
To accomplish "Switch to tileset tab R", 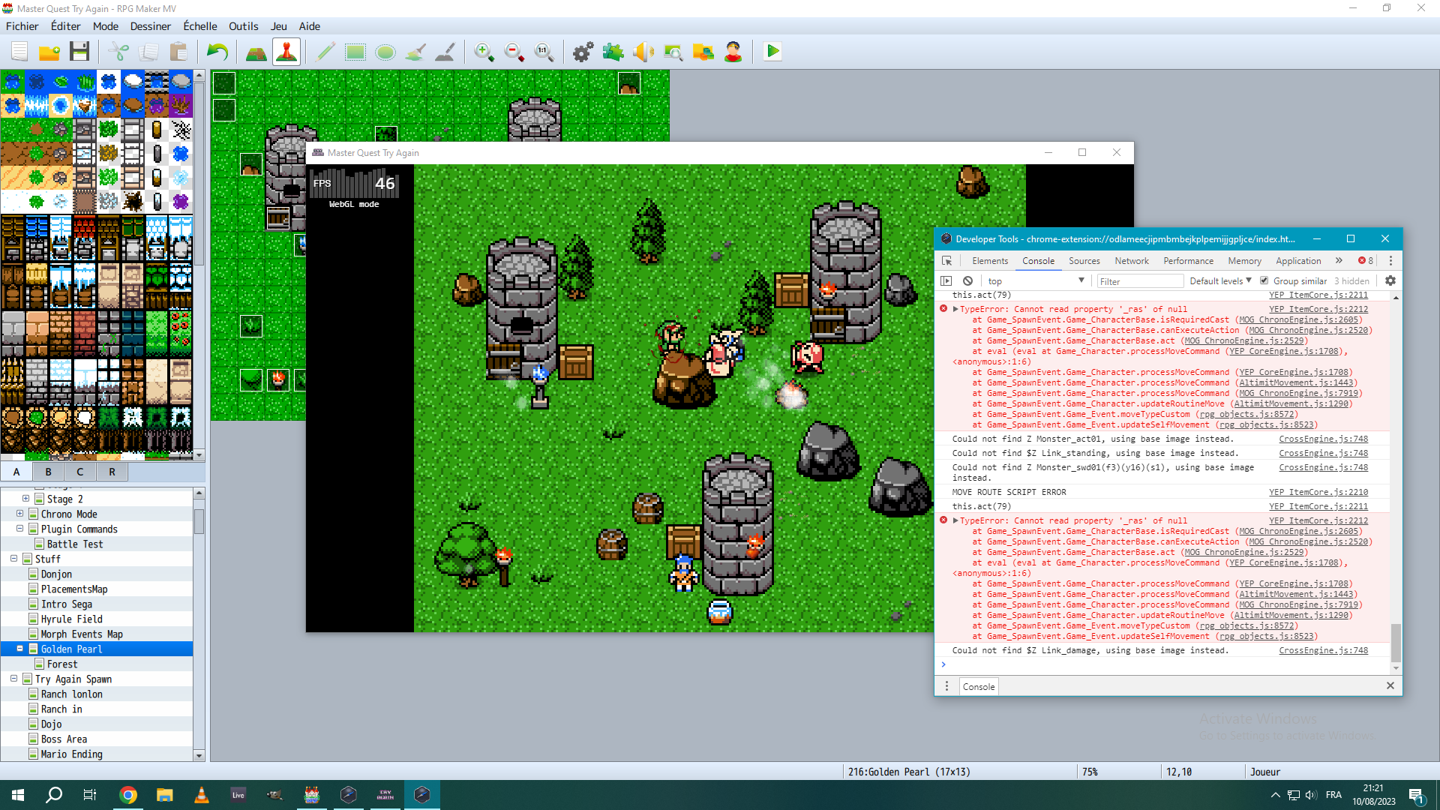I will pos(112,472).
